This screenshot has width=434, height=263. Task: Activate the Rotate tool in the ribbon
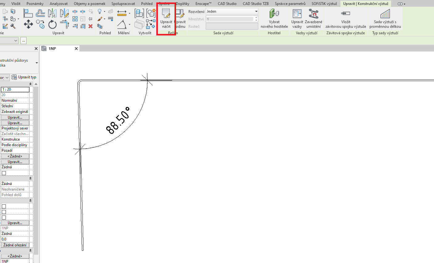click(x=53, y=24)
